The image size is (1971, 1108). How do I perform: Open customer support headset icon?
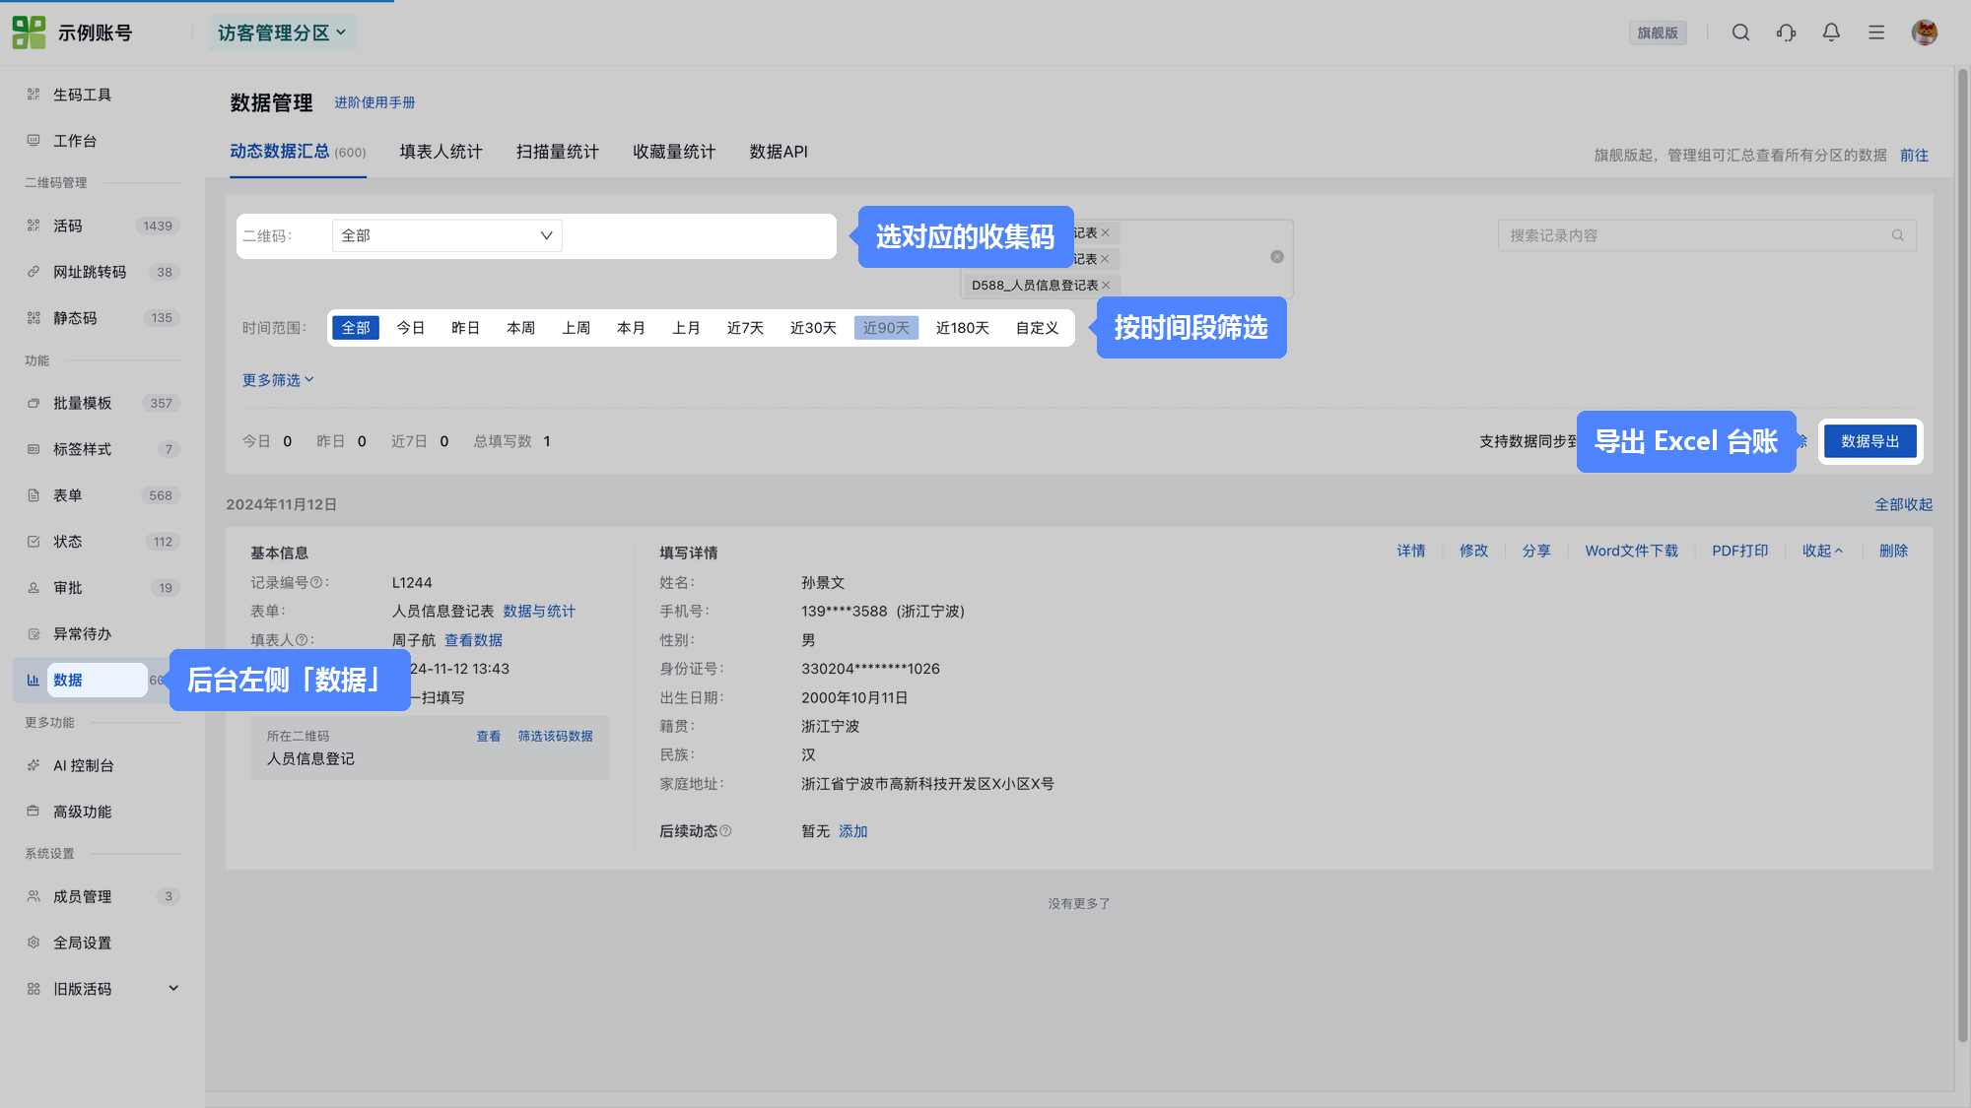tap(1786, 33)
